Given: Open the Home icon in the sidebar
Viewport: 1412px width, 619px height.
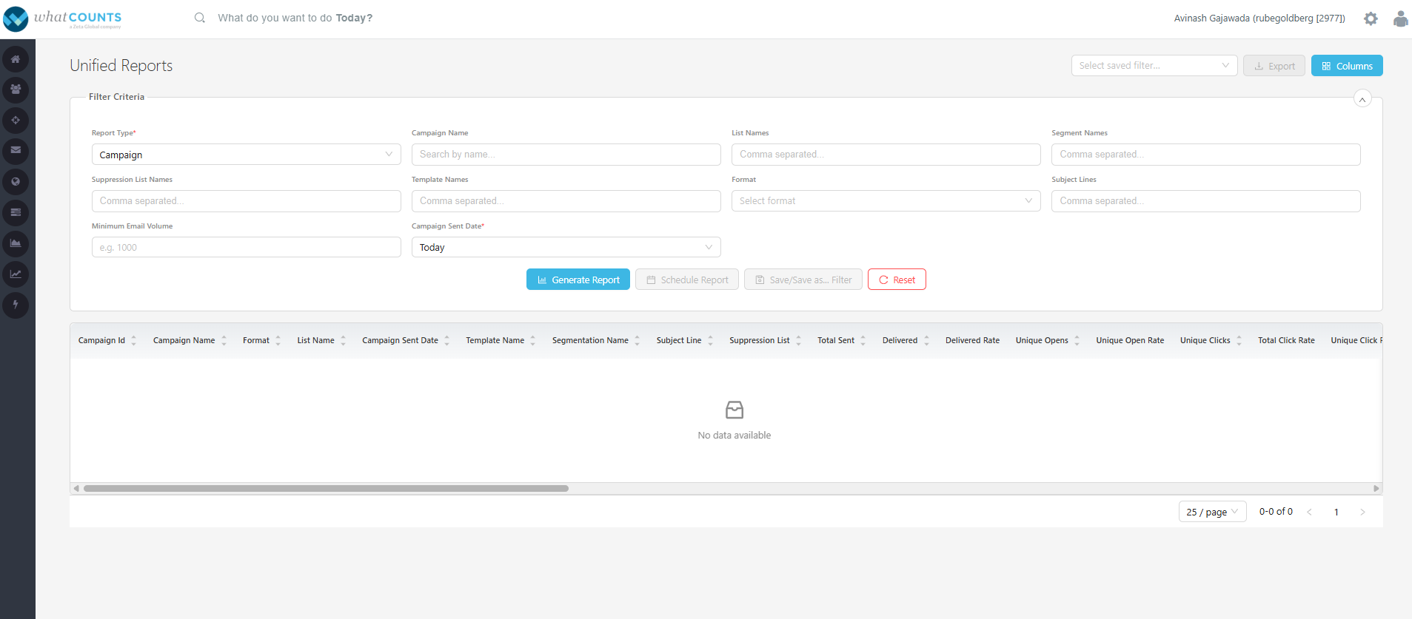Looking at the screenshot, I should (x=16, y=59).
